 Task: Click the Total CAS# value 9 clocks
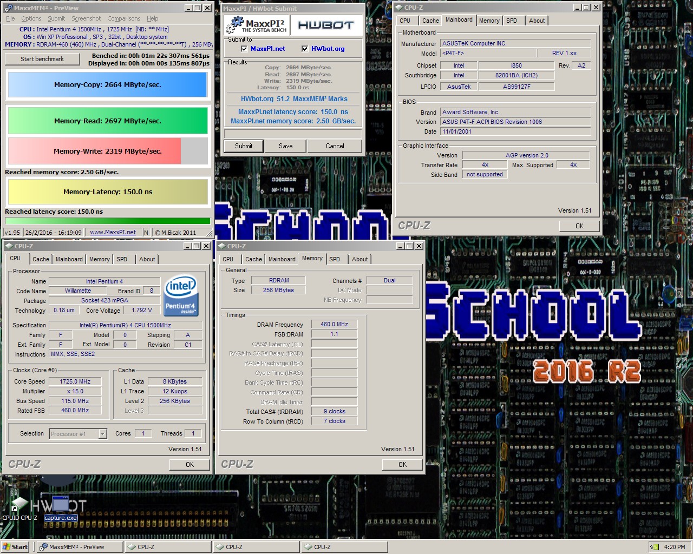click(335, 412)
